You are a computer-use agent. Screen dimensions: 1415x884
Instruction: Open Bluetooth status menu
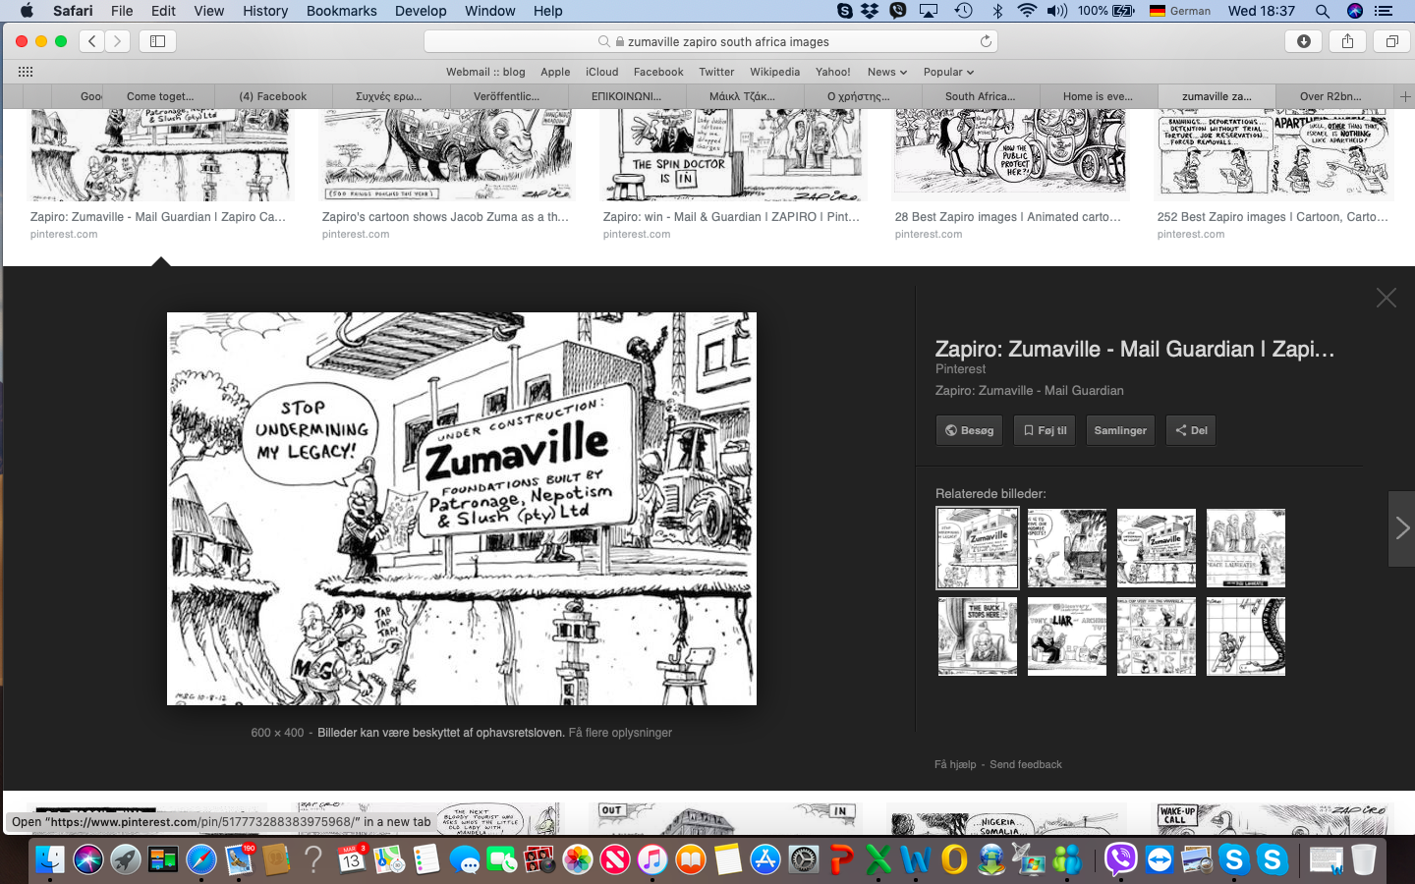(x=996, y=11)
